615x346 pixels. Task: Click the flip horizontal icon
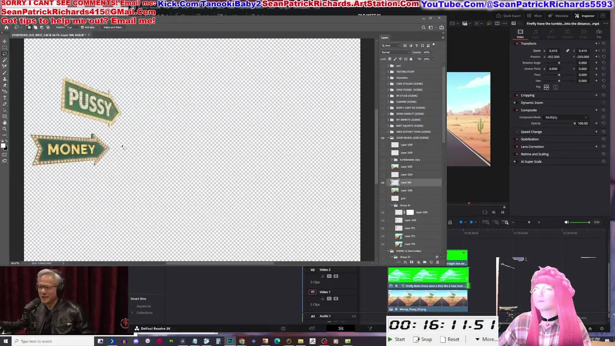pos(546,87)
